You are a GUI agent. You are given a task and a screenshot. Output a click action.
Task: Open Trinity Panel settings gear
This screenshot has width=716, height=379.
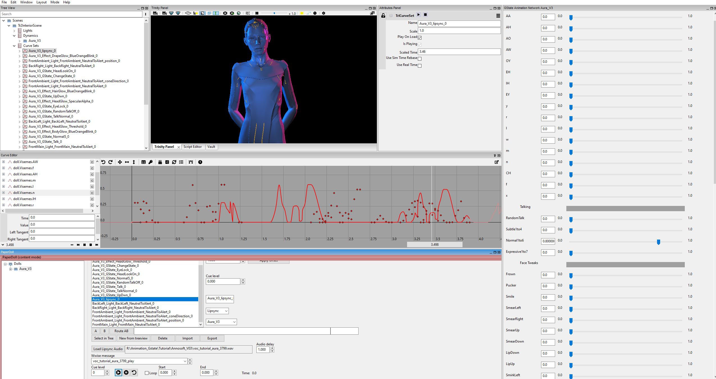pyautogui.click(x=323, y=13)
